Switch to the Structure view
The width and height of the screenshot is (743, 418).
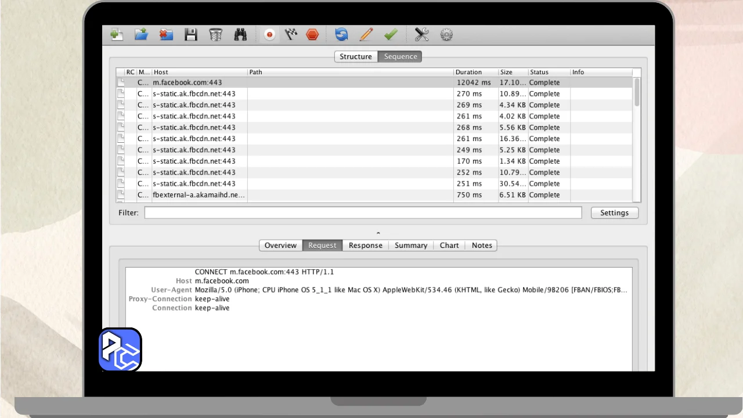pos(356,56)
